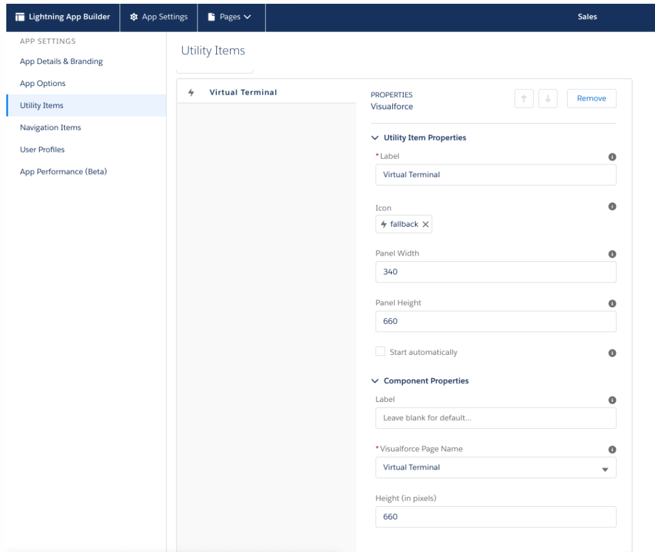Click the Panel Height input field
655x552 pixels.
click(x=495, y=322)
